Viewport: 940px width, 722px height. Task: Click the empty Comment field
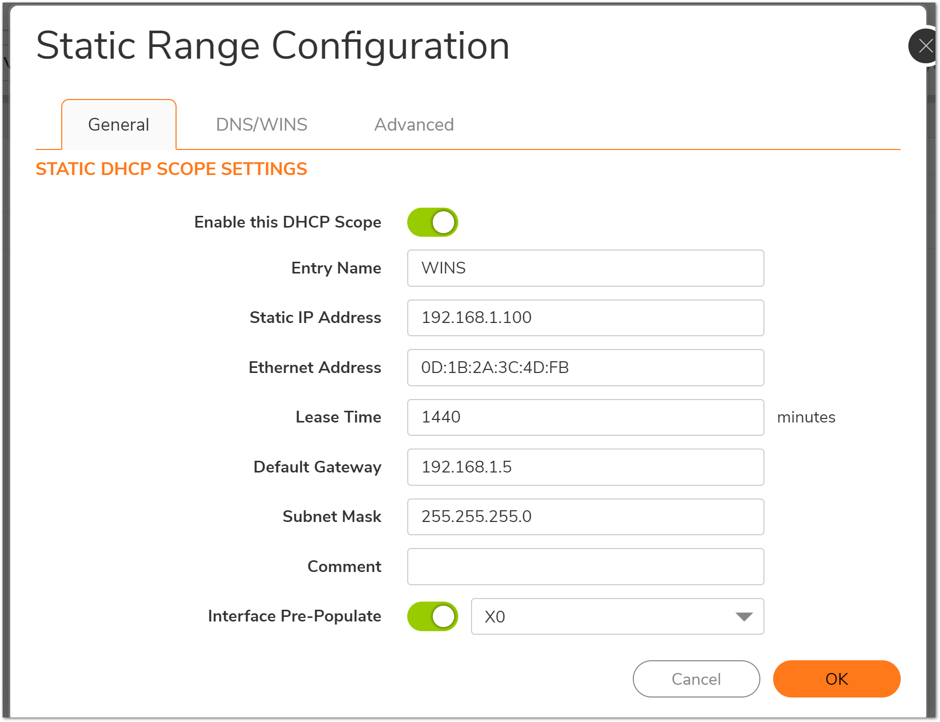585,567
